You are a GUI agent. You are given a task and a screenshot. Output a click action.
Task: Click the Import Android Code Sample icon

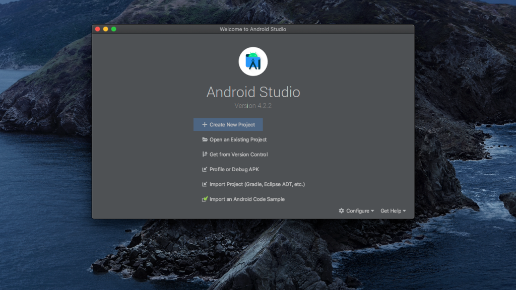coord(205,199)
